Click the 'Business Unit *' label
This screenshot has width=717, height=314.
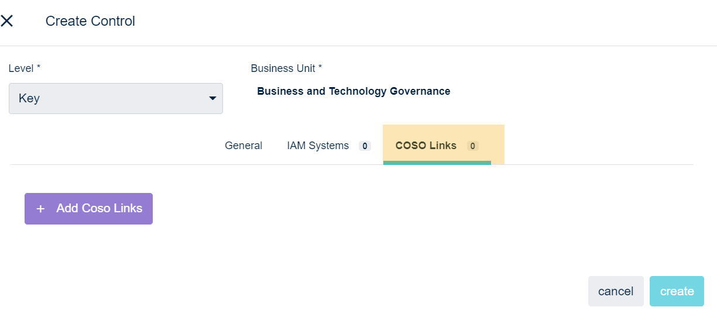pyautogui.click(x=286, y=68)
